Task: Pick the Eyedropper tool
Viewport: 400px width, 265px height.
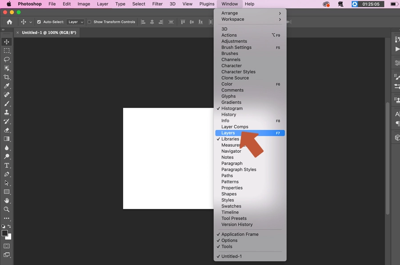Action: [x=7, y=86]
